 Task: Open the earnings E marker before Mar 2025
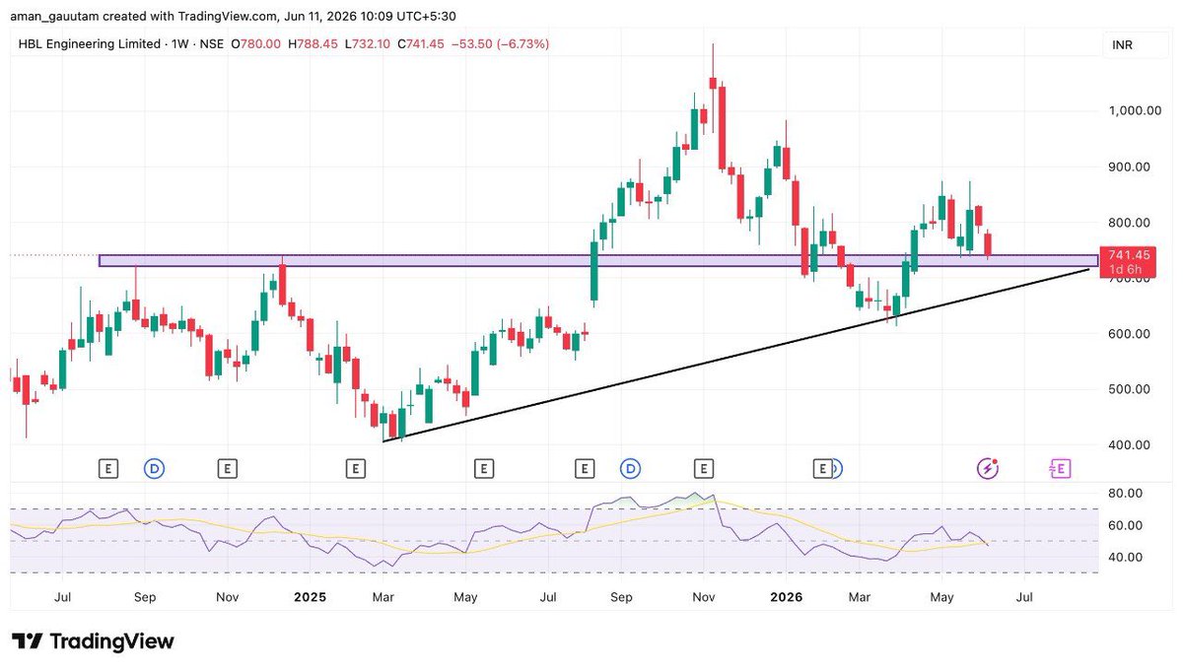(x=354, y=469)
